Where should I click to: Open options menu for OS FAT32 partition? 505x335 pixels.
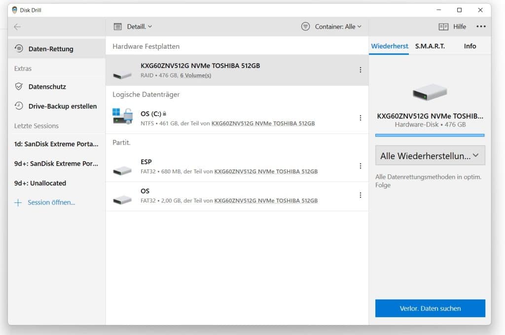[360, 195]
